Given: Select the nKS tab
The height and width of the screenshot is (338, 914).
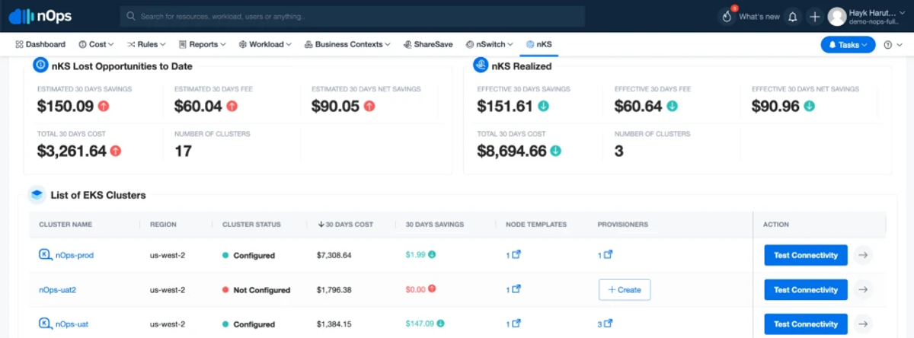Looking at the screenshot, I should click(x=538, y=45).
